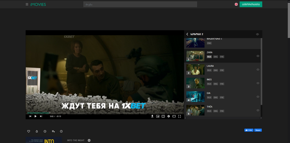Screen dimensions: 290x143
Task: Select FRE audio for LAURA episode
Action: point(222,70)
